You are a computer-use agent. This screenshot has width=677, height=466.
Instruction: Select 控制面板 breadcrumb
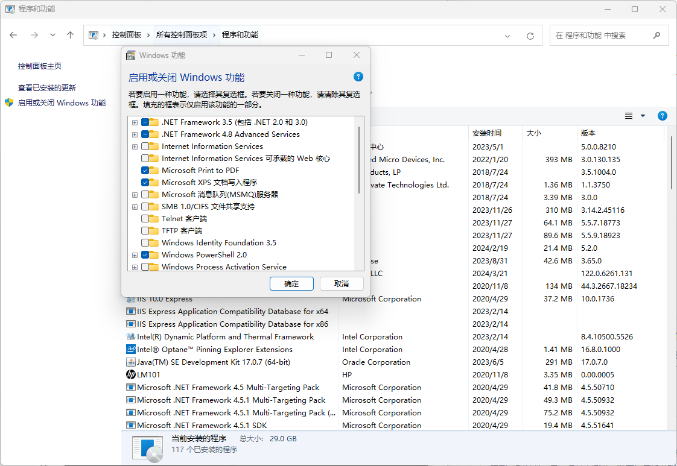click(x=127, y=35)
